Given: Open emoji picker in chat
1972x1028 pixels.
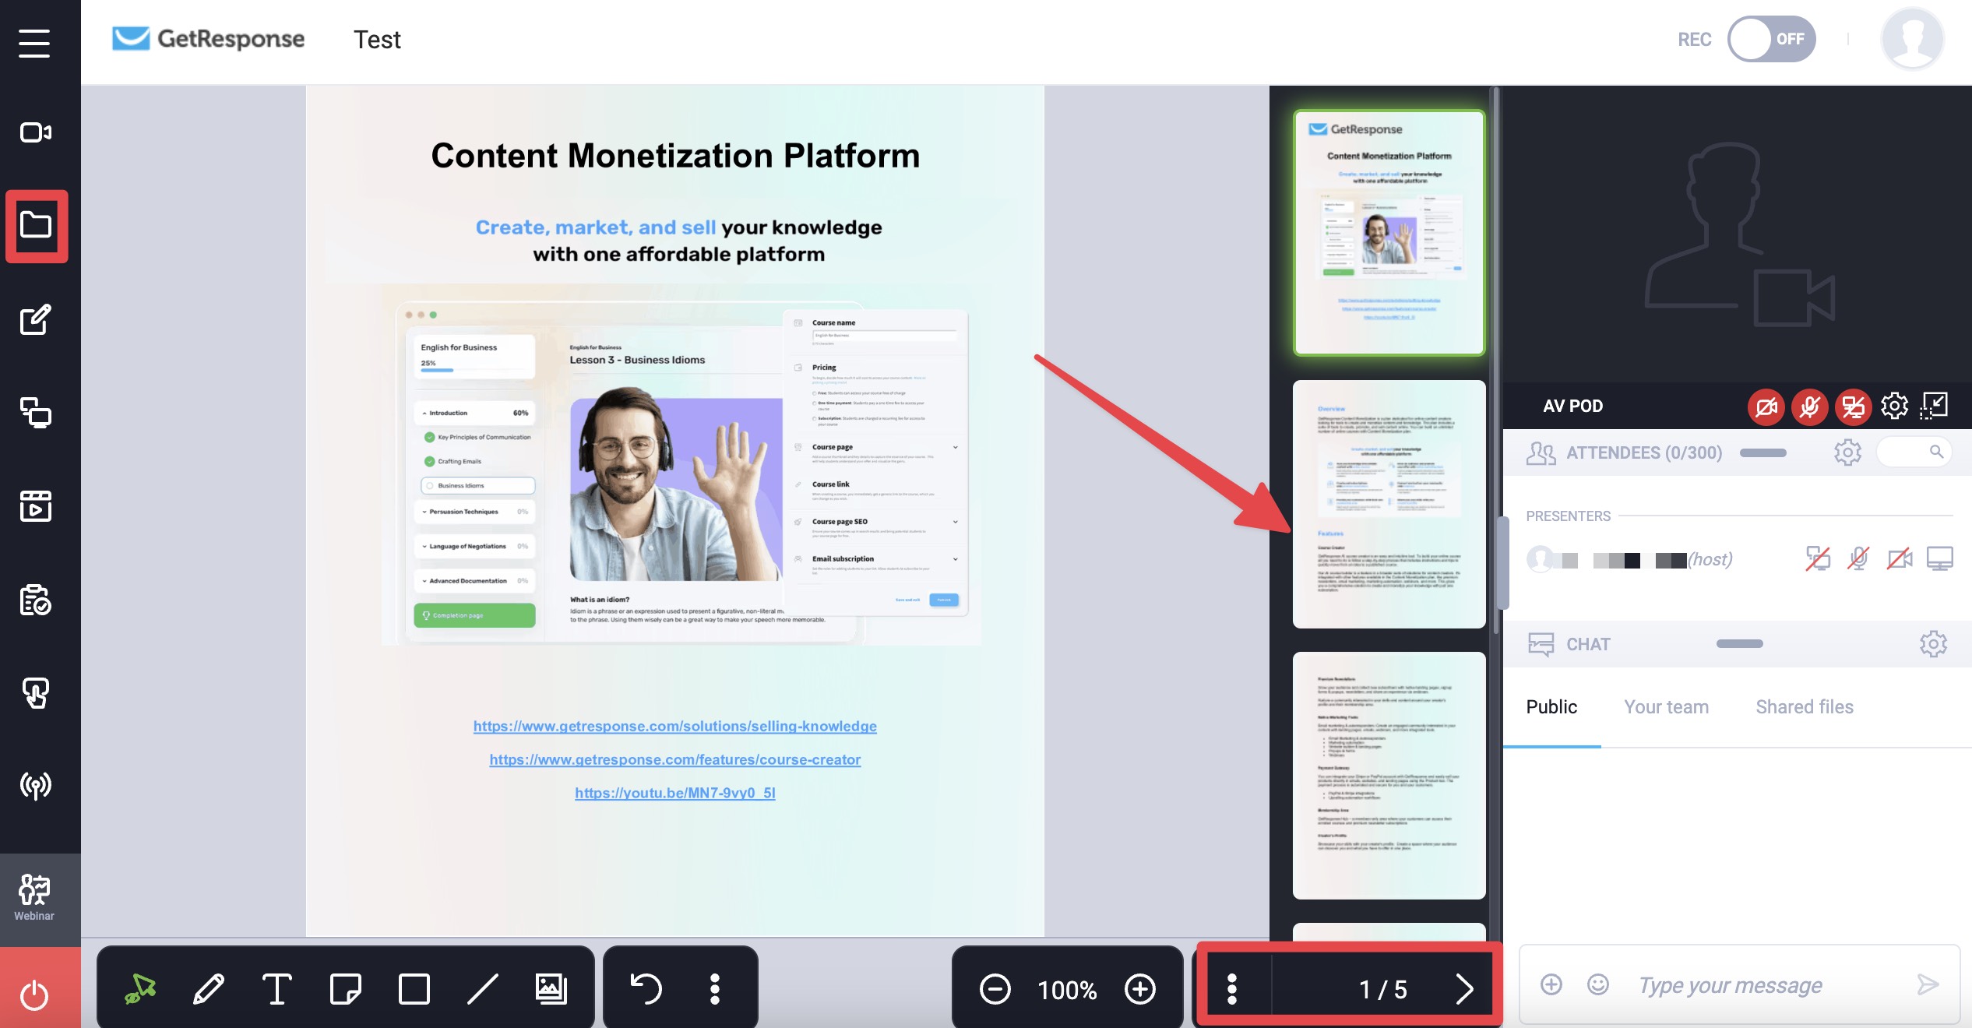Looking at the screenshot, I should tap(1598, 984).
